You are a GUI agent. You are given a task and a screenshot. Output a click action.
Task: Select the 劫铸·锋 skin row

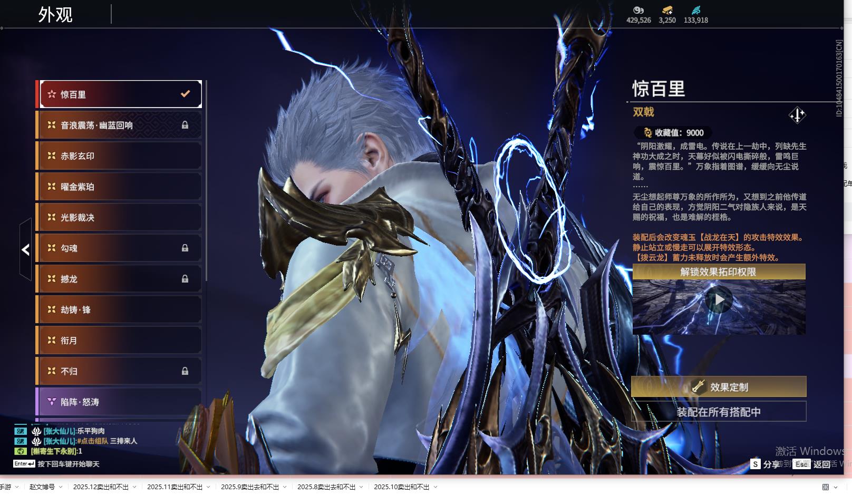[119, 309]
